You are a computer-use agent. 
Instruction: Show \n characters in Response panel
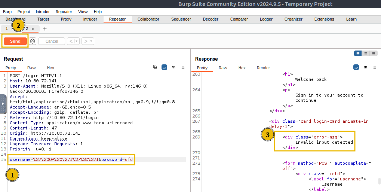coord(365,67)
